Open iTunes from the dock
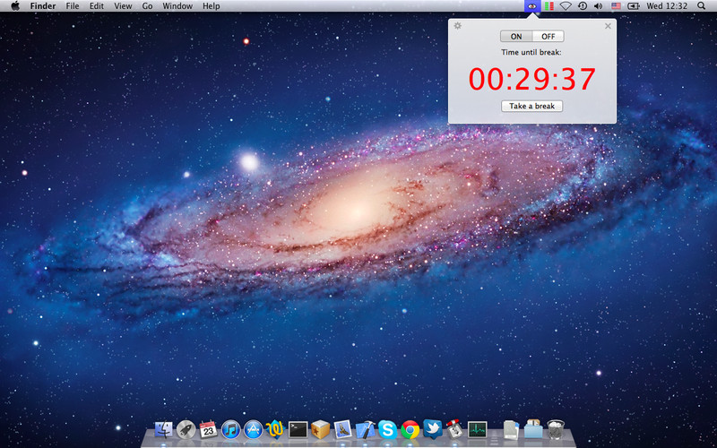This screenshot has width=717, height=448. point(231,430)
